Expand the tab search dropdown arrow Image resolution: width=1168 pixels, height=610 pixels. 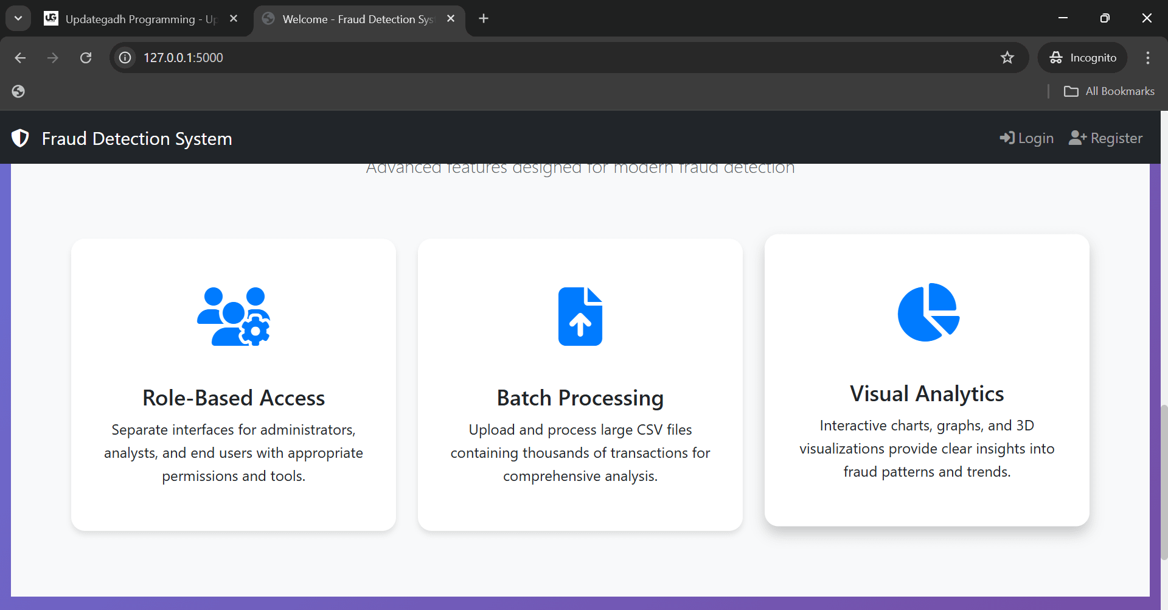[x=18, y=18]
